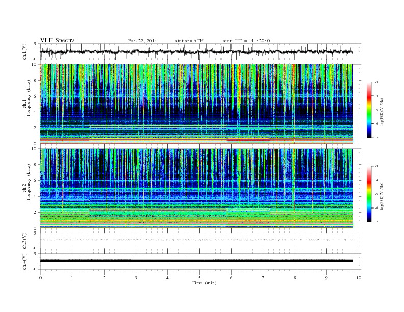Click the ch.2 PSD color scale bar
This screenshot has height=312, width=404.
click(x=369, y=194)
